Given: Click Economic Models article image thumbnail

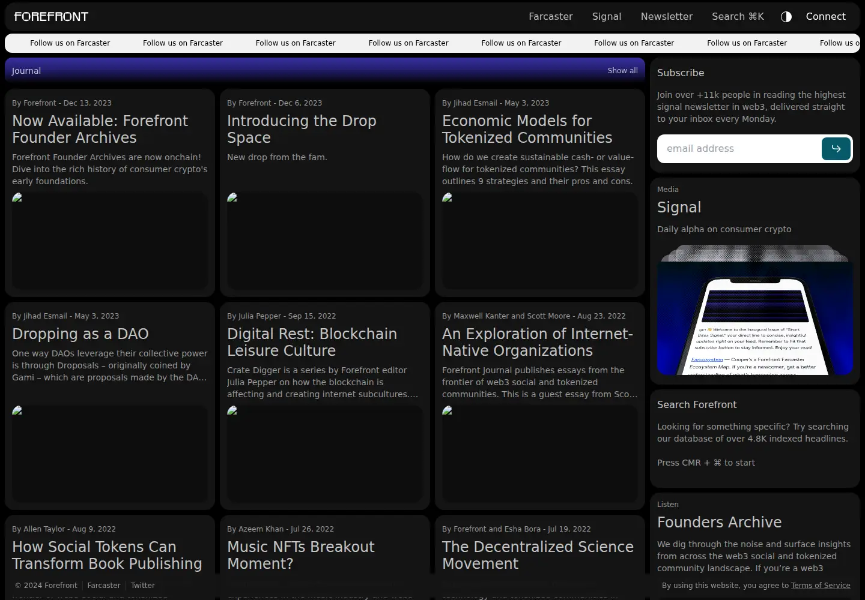Looking at the screenshot, I should 540,241.
